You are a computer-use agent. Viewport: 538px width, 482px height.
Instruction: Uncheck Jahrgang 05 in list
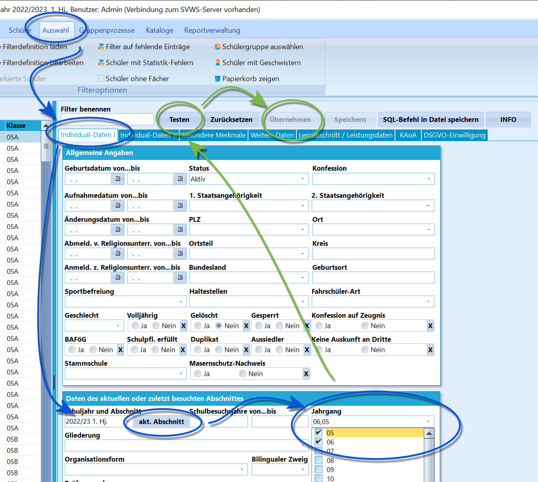coord(318,432)
